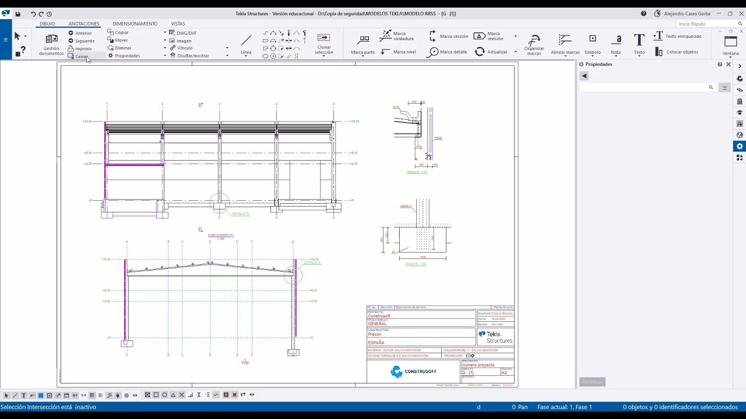Click the Undo arrow in title bar
The image size is (746, 419).
pyautogui.click(x=33, y=13)
